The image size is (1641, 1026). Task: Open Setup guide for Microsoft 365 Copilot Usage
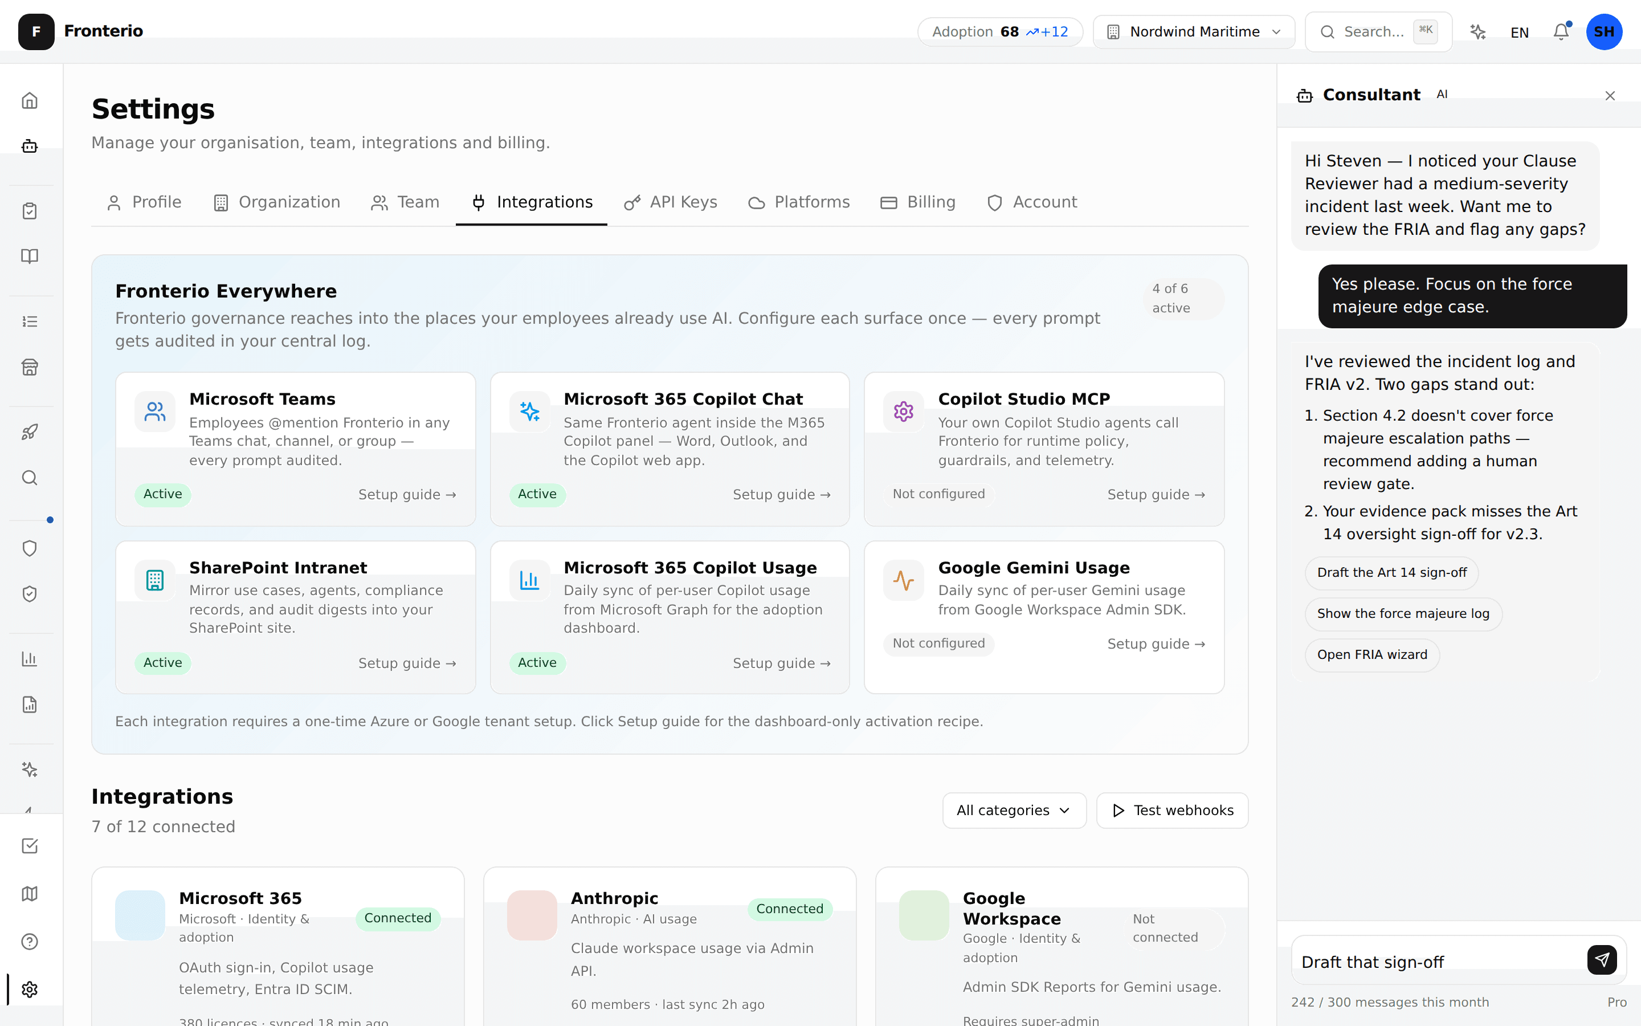pyautogui.click(x=781, y=663)
